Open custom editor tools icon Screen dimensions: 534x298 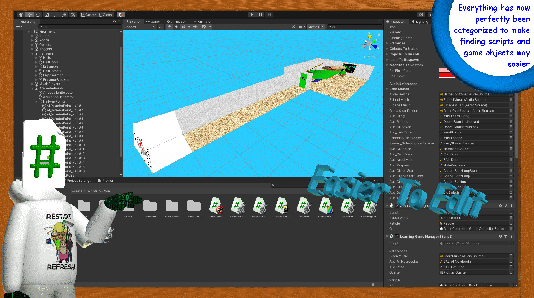click(73, 15)
